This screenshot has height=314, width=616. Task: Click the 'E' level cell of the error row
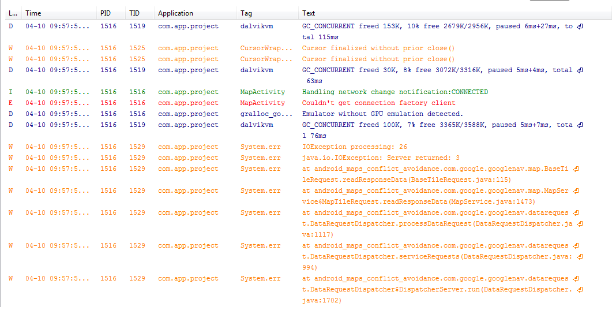[x=10, y=103]
